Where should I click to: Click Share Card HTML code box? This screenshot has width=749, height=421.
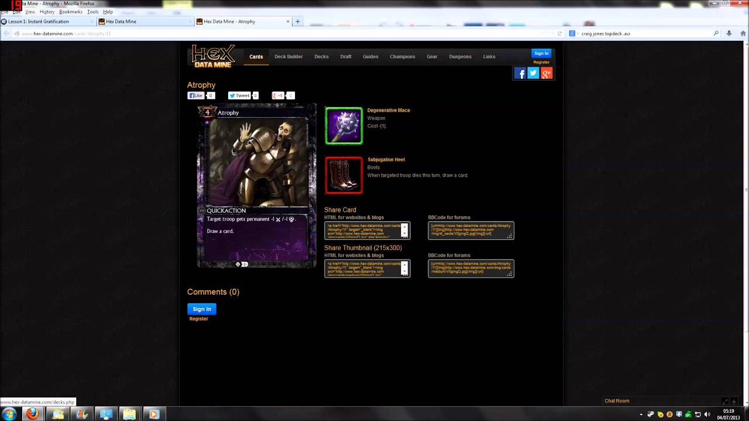pyautogui.click(x=367, y=230)
